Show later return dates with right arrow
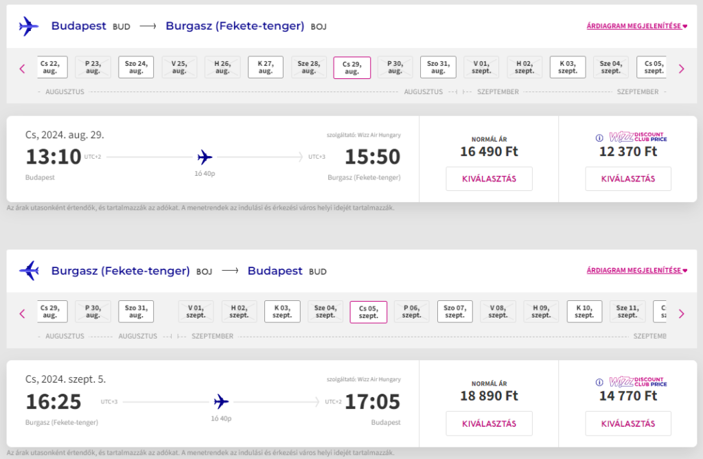703x459 pixels. pyautogui.click(x=681, y=313)
